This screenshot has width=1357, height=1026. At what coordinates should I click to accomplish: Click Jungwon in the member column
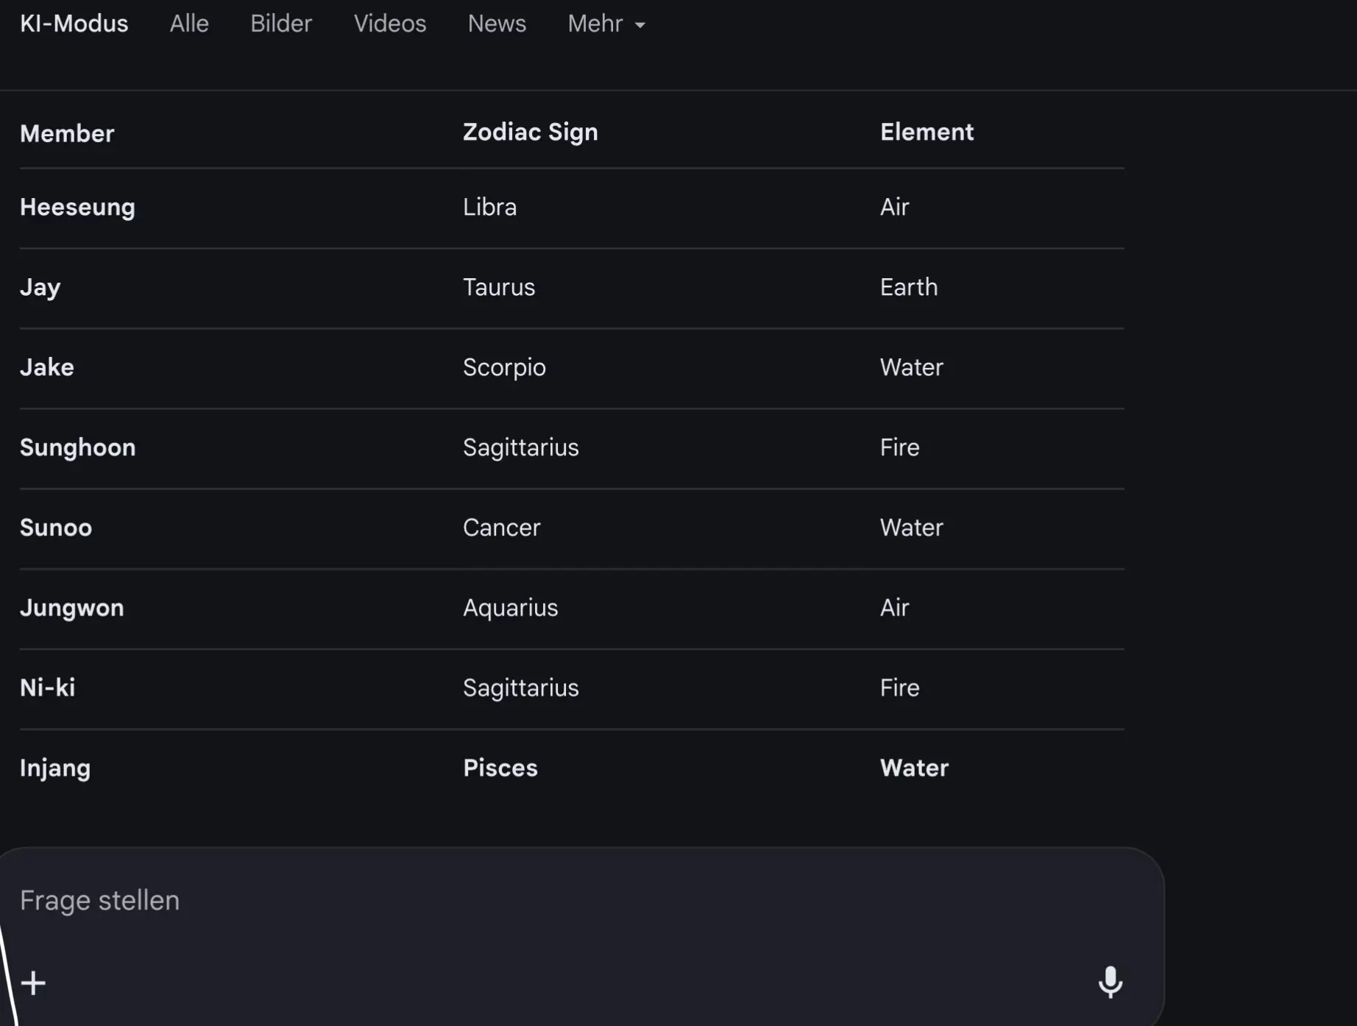tap(71, 608)
